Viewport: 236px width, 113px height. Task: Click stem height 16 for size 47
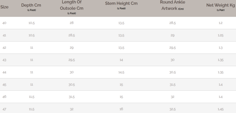click(x=121, y=109)
